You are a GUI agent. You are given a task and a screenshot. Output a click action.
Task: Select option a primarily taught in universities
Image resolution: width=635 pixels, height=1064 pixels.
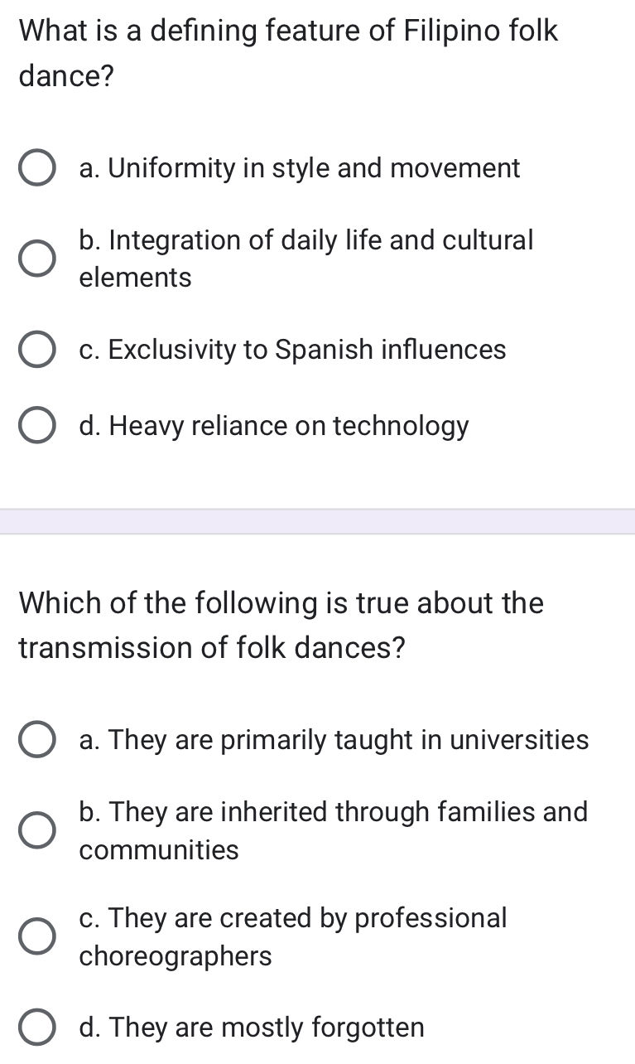click(36, 739)
